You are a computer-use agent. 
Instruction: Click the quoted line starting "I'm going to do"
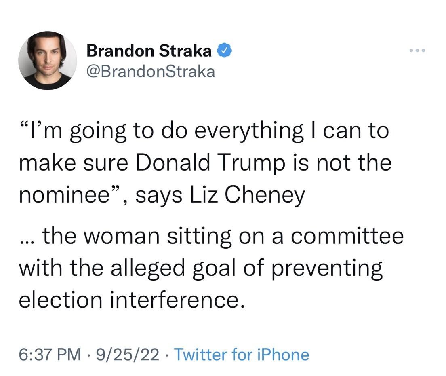[x=204, y=131]
